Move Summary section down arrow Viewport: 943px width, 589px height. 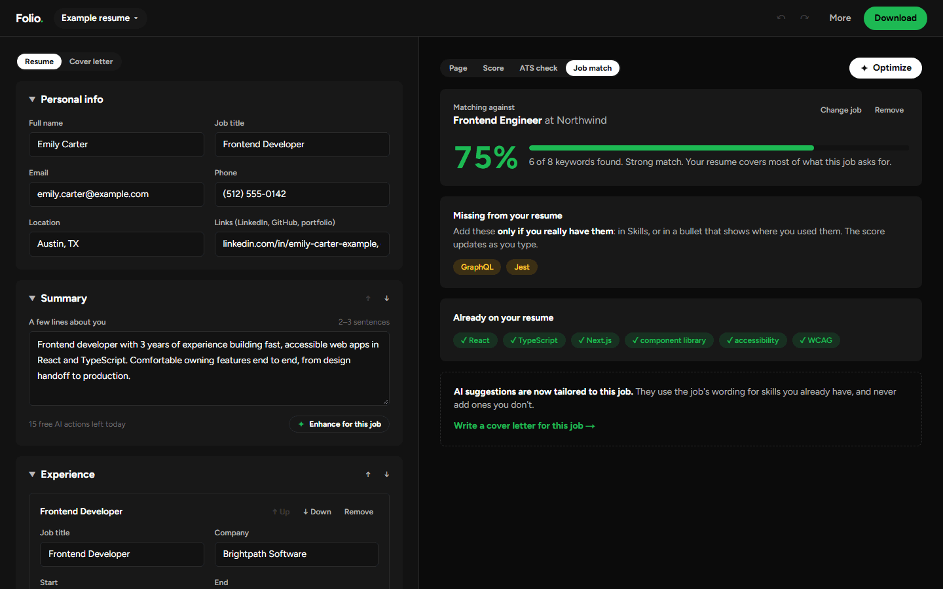click(387, 298)
